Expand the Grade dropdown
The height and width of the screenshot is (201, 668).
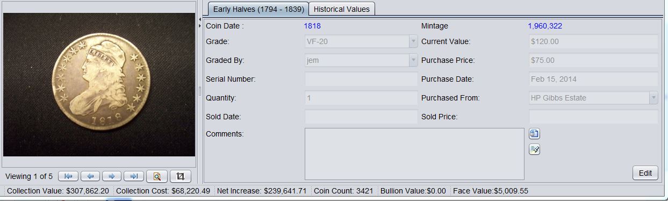[413, 41]
